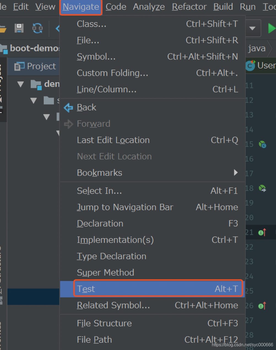Image resolution: width=276 pixels, height=350 pixels.
Task: Choose File... menu entry
Action: [x=153, y=40]
